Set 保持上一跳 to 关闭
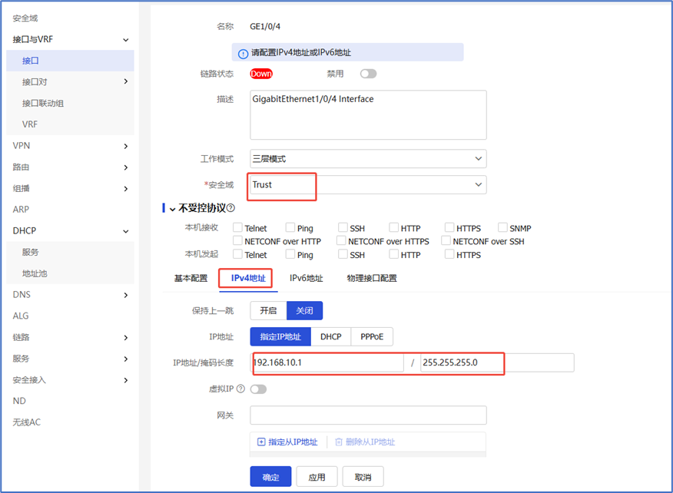This screenshot has width=673, height=493. (x=305, y=311)
